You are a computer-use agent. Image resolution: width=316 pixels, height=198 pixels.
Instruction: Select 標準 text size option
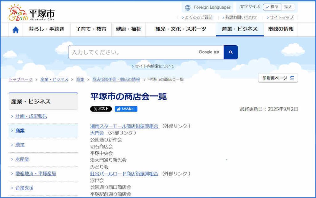272,7
